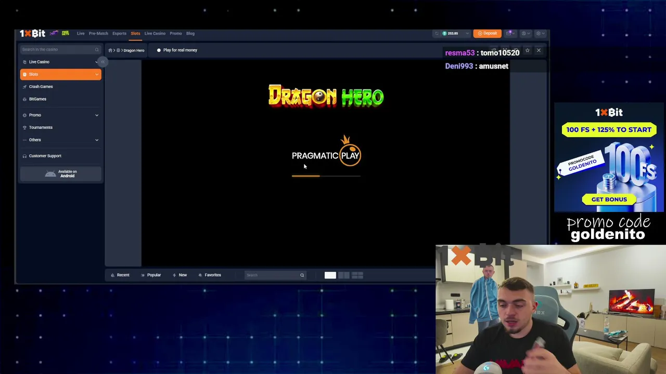Screen dimensions: 666x374
Task: Click the bottom Search magnifier icon
Action: coord(302,275)
